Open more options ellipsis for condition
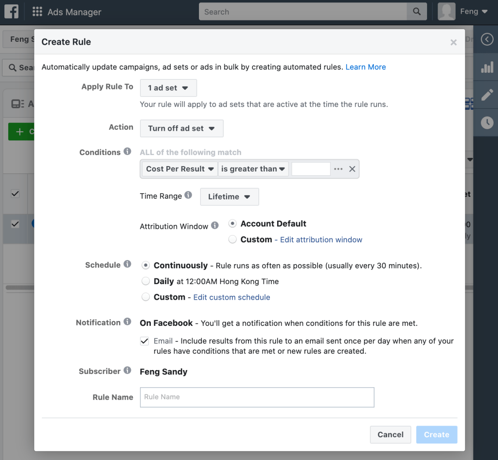The image size is (498, 460). coord(338,169)
